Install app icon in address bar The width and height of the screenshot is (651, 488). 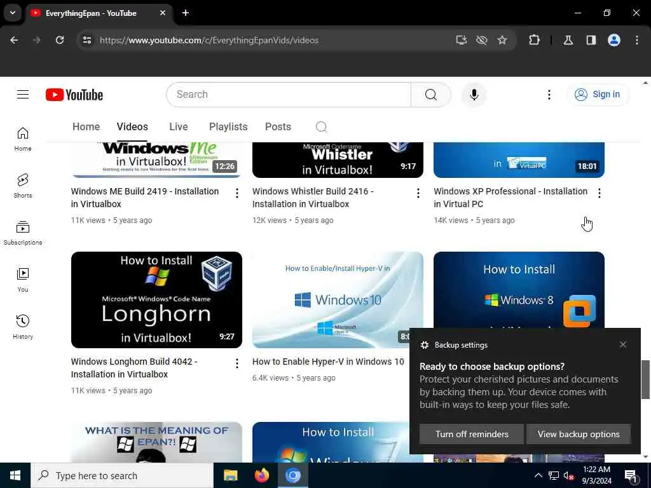point(462,40)
